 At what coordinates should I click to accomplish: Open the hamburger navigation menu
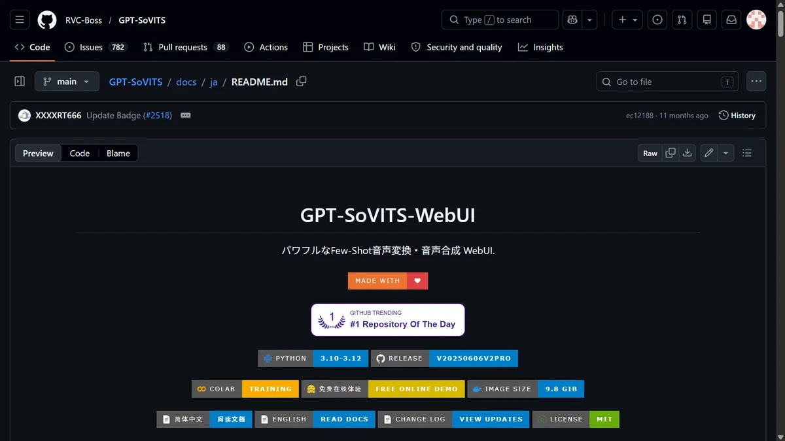pos(20,20)
